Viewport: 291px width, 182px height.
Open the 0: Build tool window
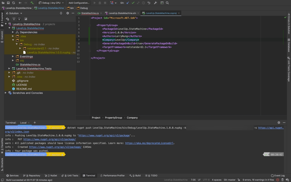coord(135,175)
